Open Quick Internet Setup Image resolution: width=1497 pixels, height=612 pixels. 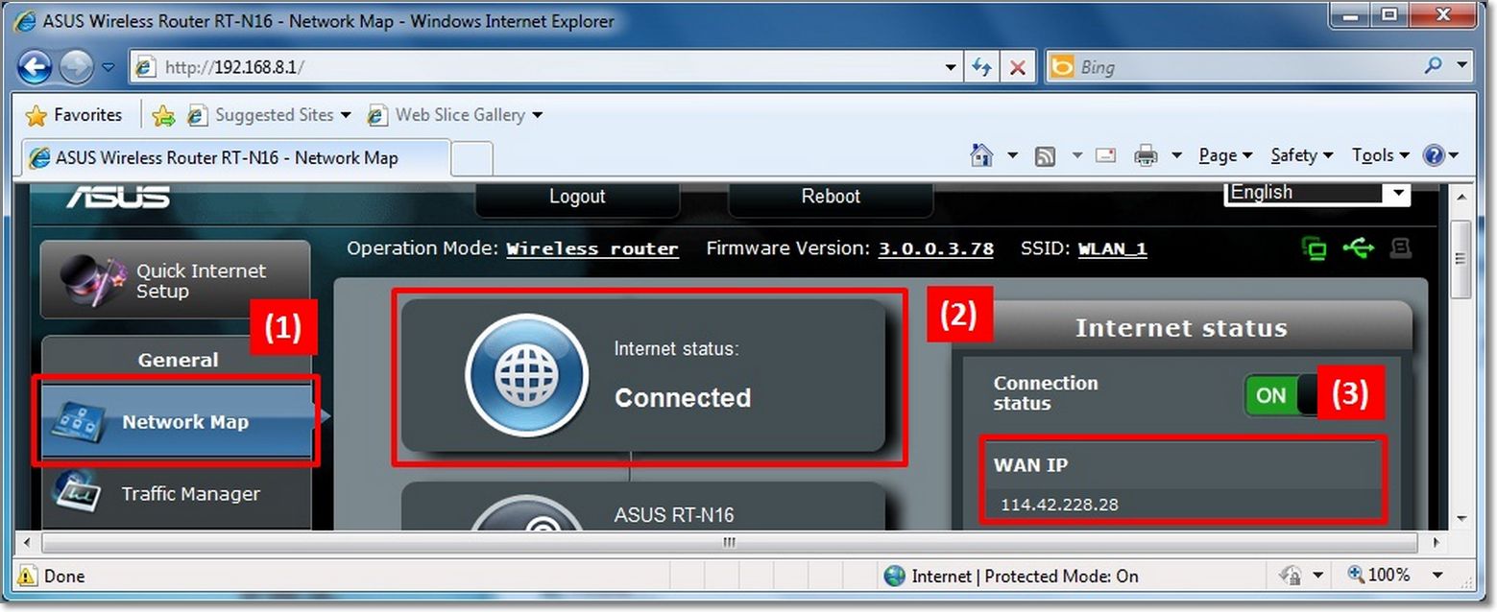click(x=175, y=280)
